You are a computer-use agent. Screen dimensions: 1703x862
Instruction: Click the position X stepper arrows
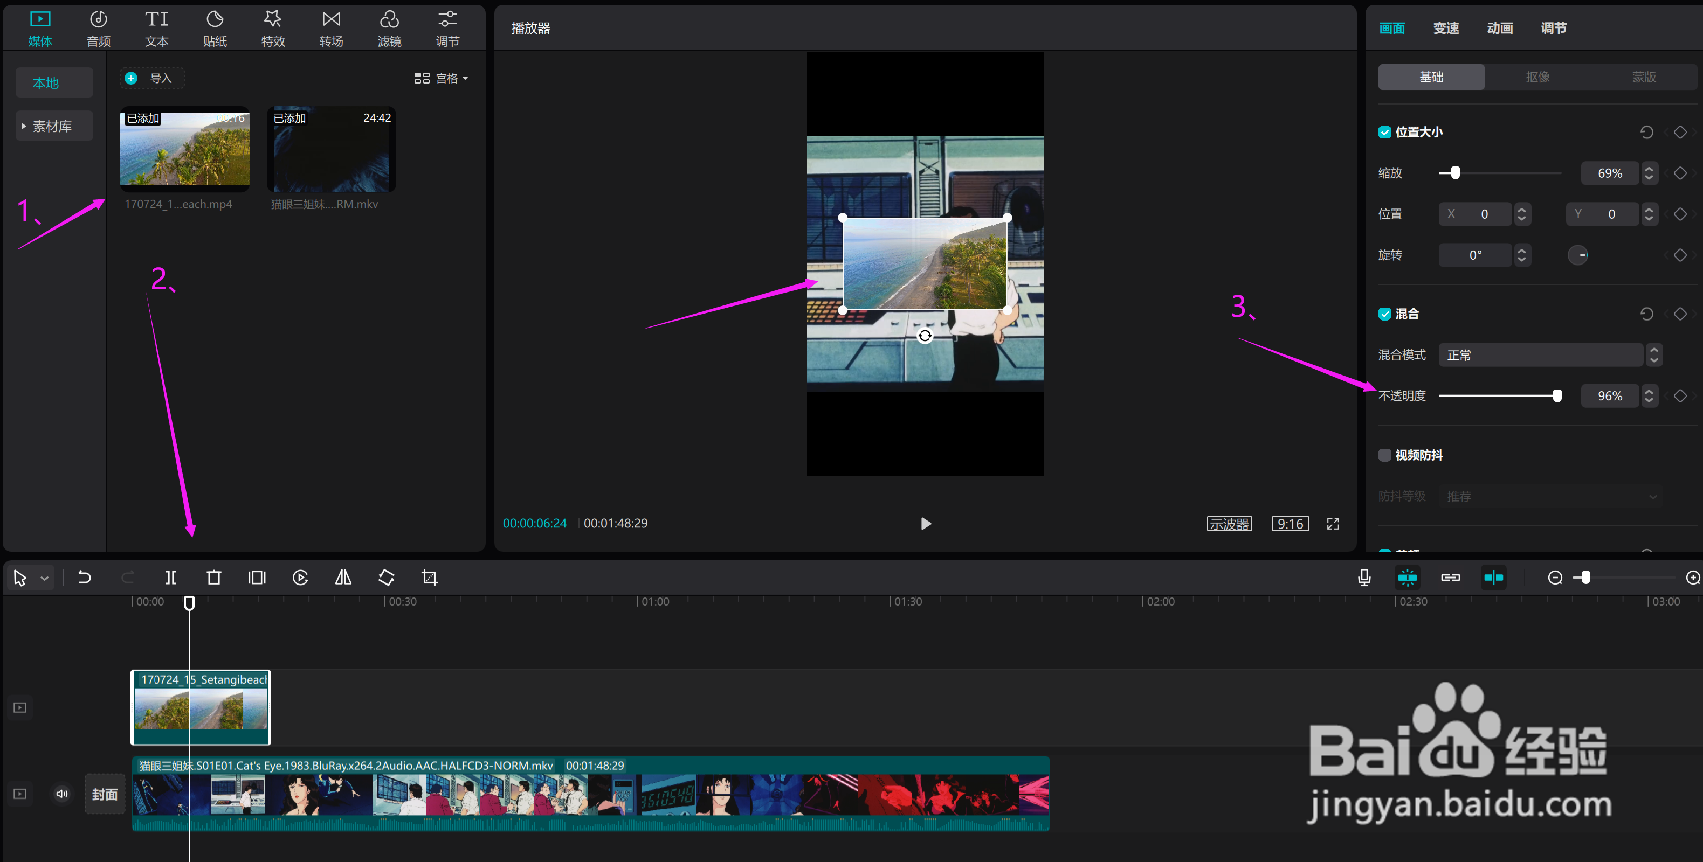point(1521,214)
